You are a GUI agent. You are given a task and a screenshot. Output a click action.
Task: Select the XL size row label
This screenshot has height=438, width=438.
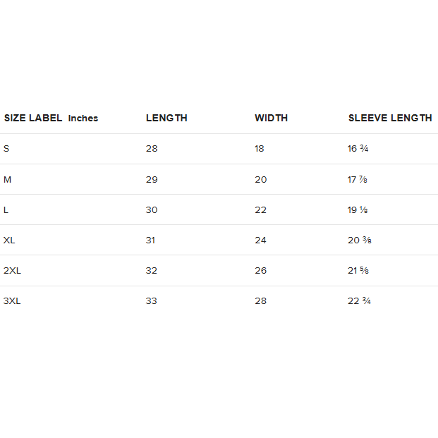point(9,240)
